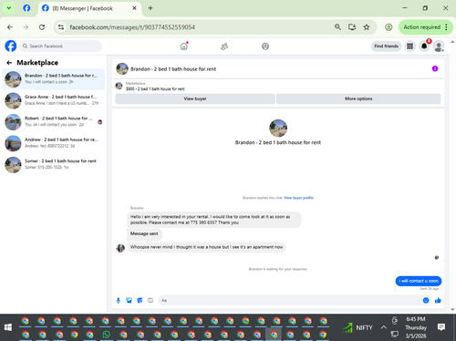Open the Somer conversation
456x341 pixels.
pos(54,164)
